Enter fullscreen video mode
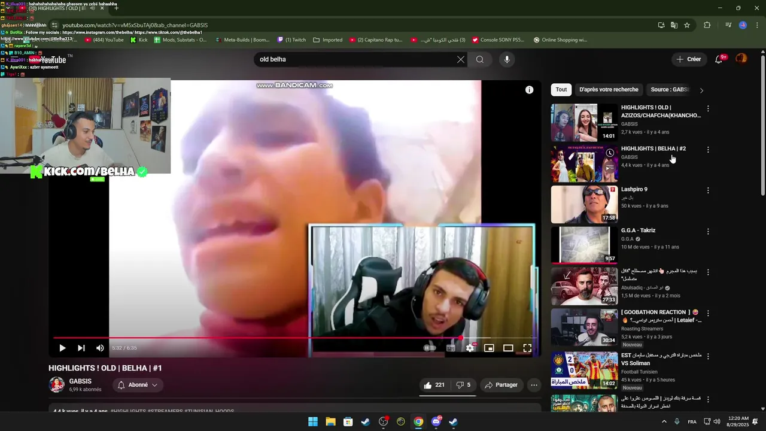Image resolution: width=766 pixels, height=431 pixels. (x=527, y=348)
